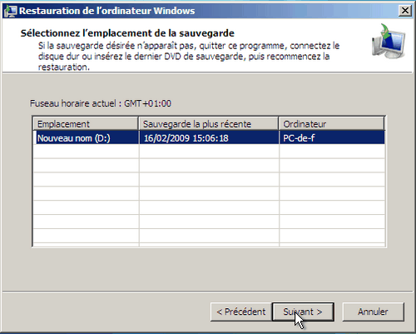This screenshot has height=334, width=416.
Task: Click the Ordinateur column header
Action: pos(332,124)
